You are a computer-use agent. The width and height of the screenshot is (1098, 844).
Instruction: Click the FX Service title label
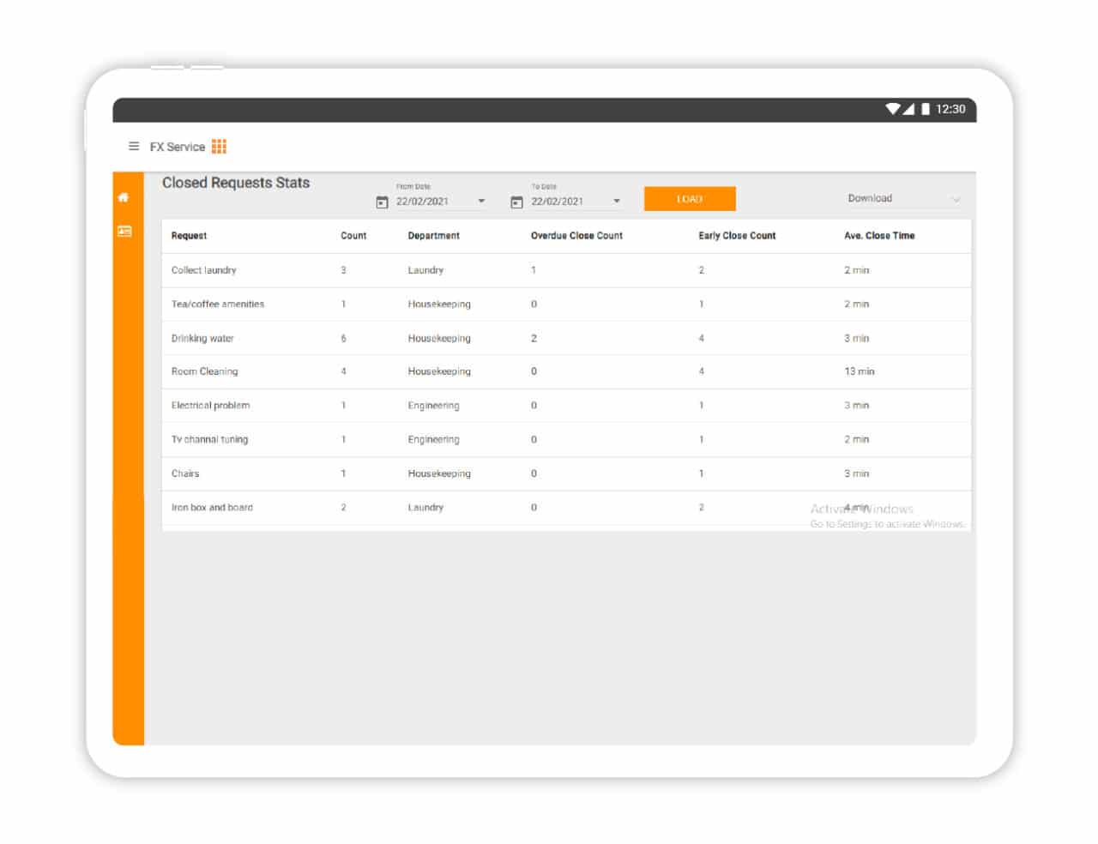pos(176,147)
